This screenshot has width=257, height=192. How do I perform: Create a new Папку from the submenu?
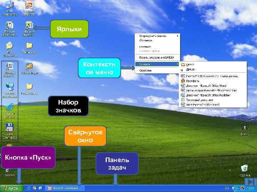click(213, 64)
